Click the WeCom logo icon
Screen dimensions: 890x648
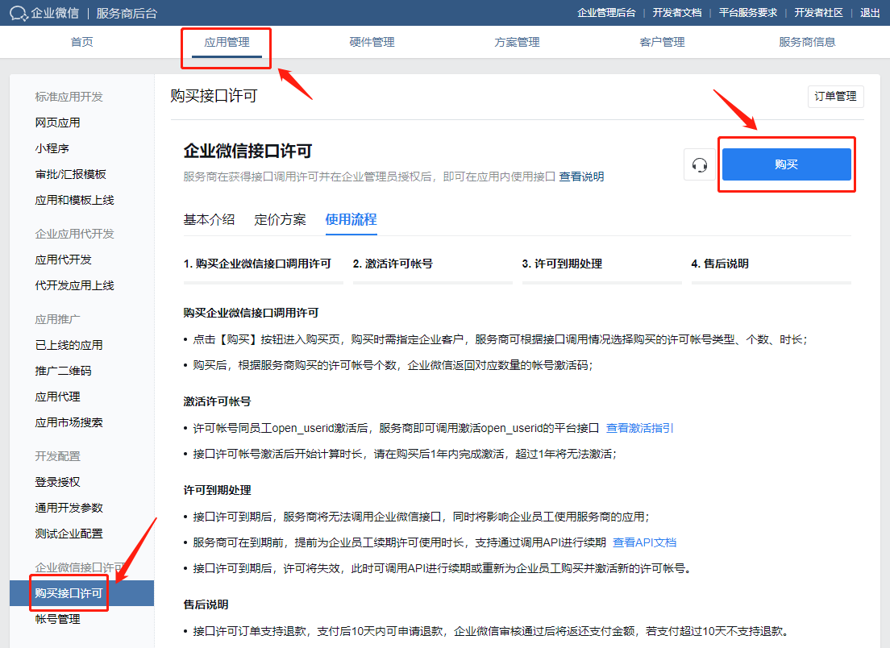point(19,13)
